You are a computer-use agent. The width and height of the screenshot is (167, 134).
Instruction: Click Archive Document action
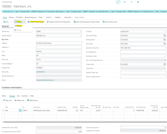(x=110, y=22)
